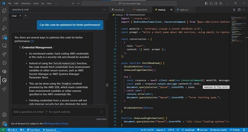Click Go Live in status bar
Image resolution: width=248 pixels, height=132 pixels.
coord(202,130)
